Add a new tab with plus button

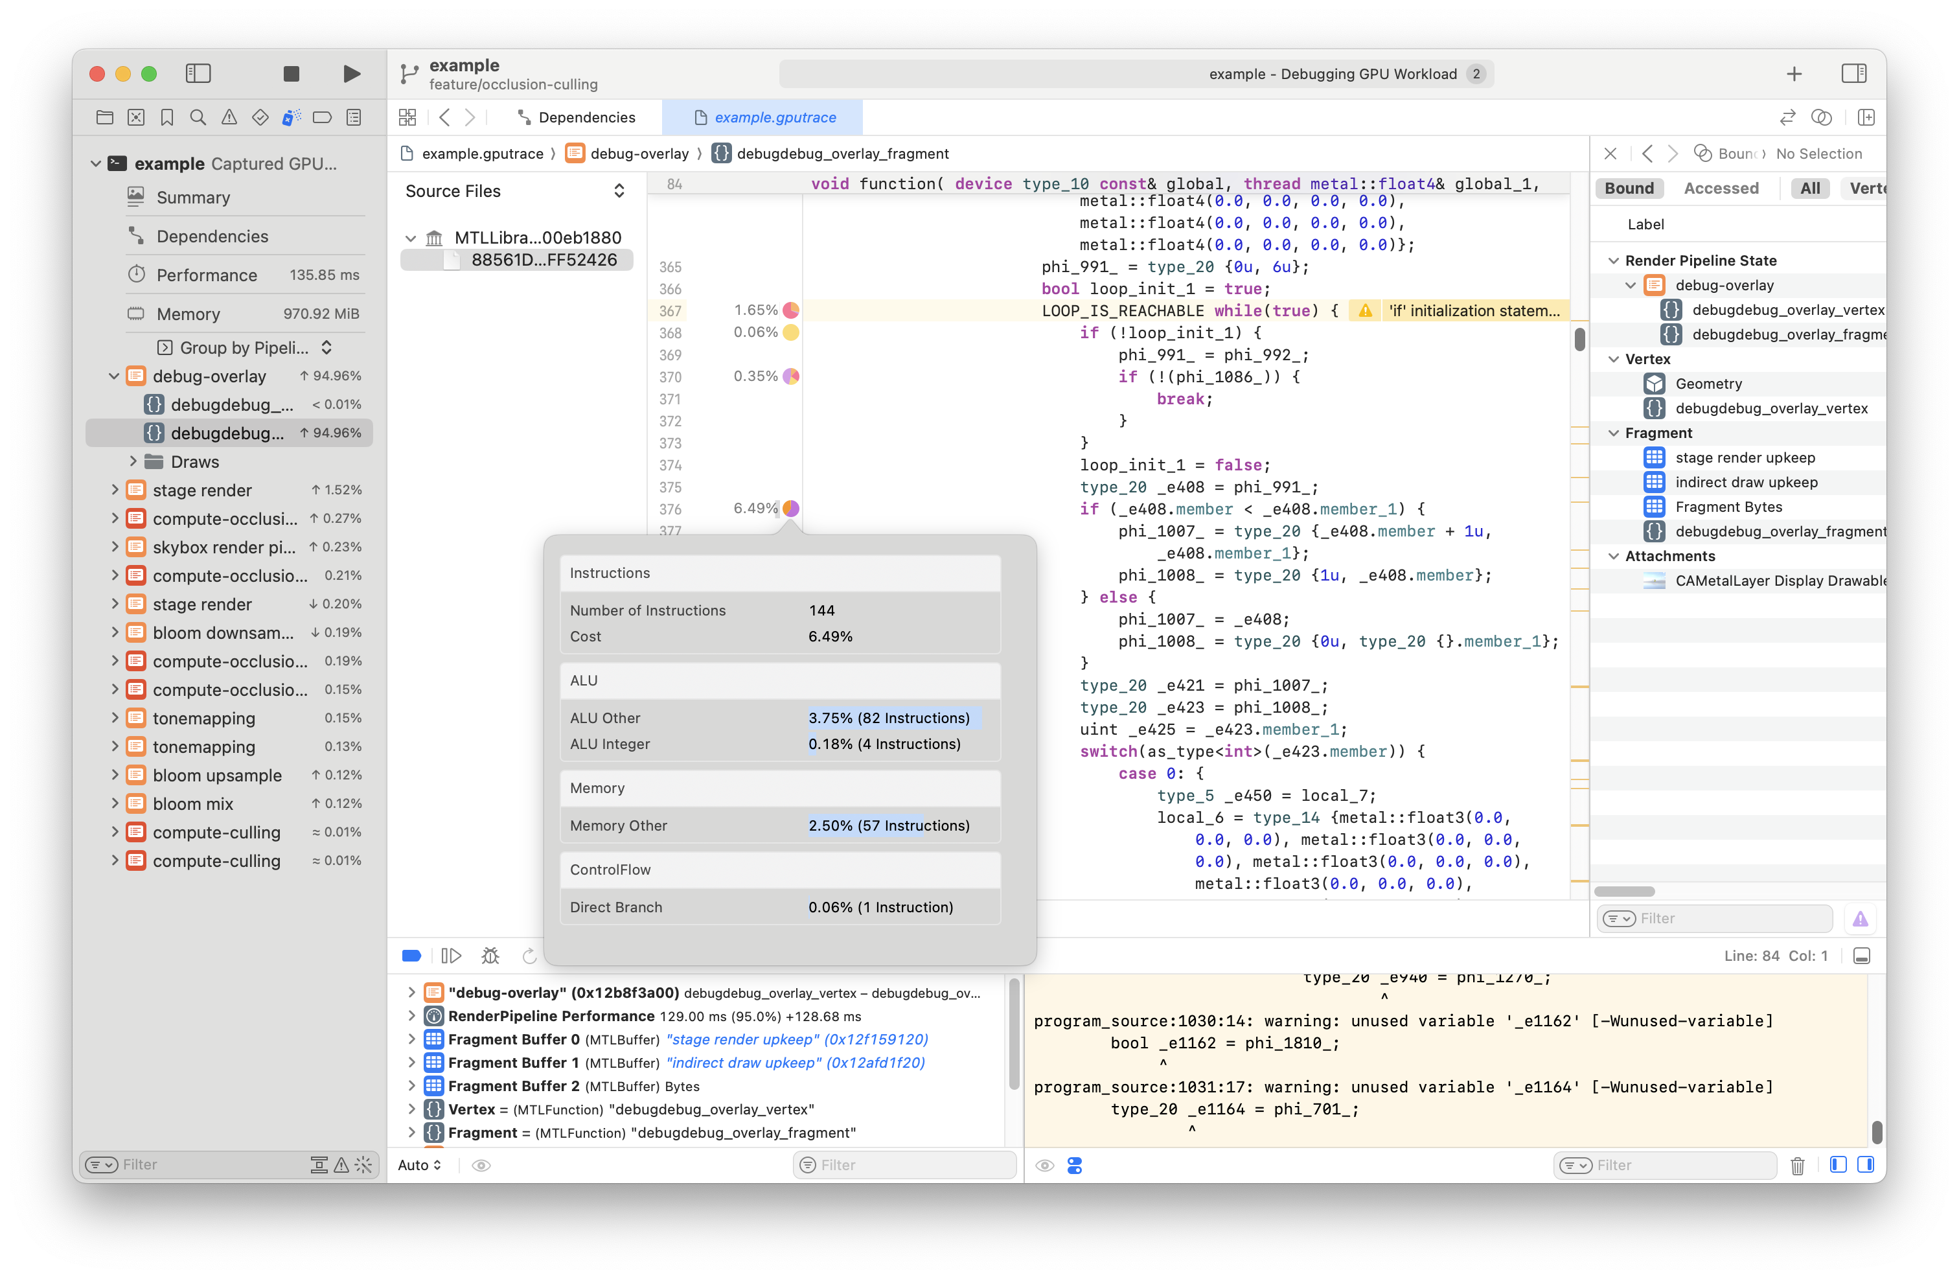point(1794,73)
